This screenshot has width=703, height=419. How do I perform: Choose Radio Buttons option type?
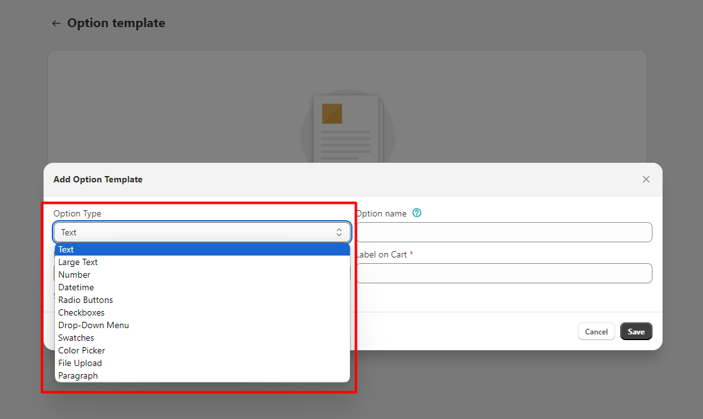[x=85, y=300]
